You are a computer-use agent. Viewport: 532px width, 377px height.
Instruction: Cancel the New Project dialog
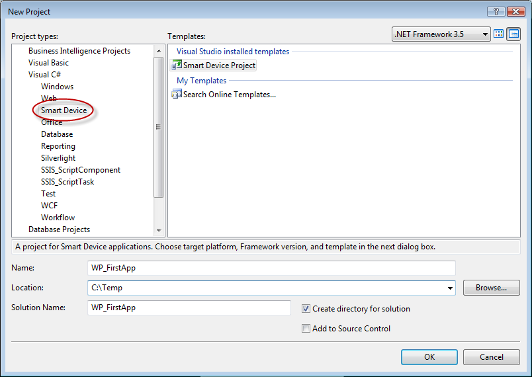click(491, 357)
